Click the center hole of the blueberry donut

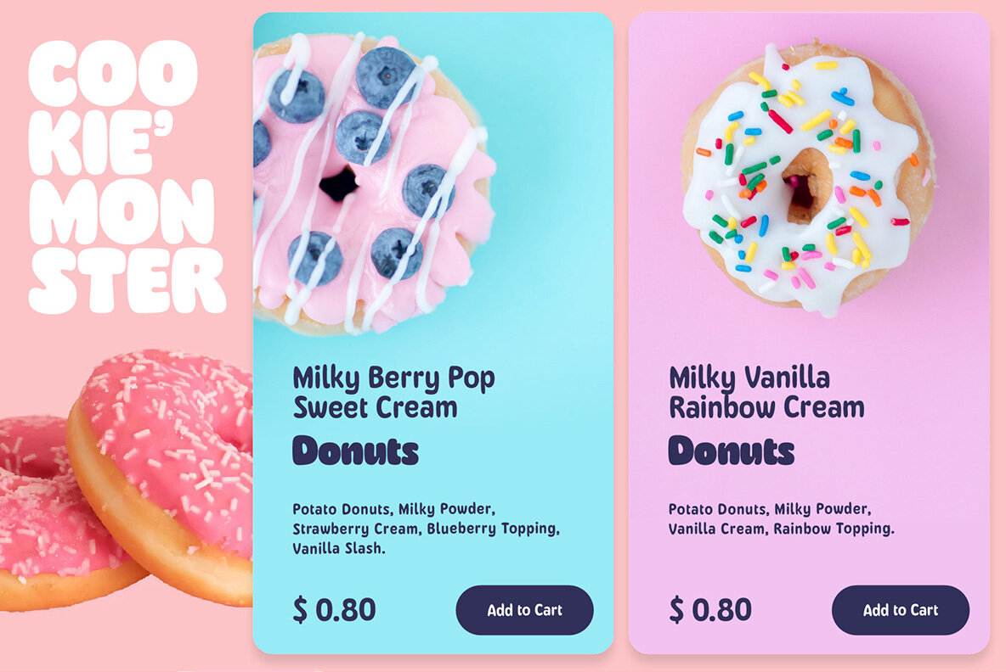pos(339,184)
